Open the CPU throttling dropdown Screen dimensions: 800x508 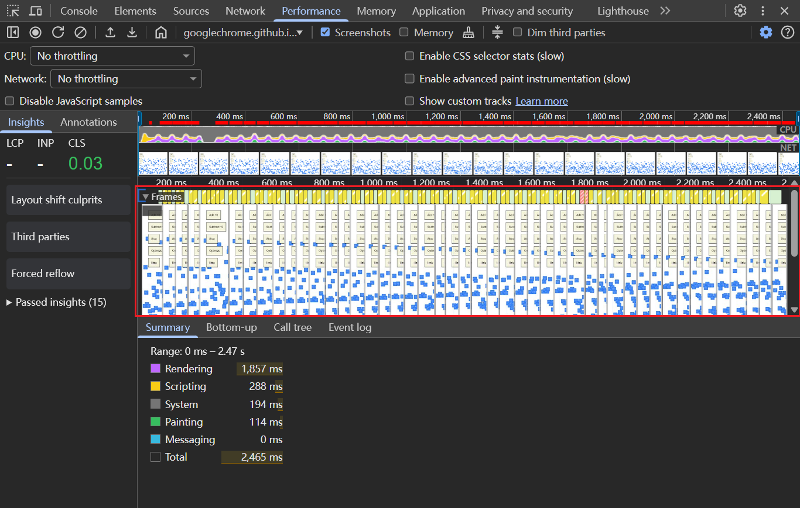click(112, 56)
